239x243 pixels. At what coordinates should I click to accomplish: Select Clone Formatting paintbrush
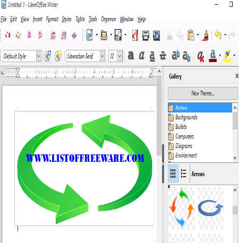tap(205, 35)
